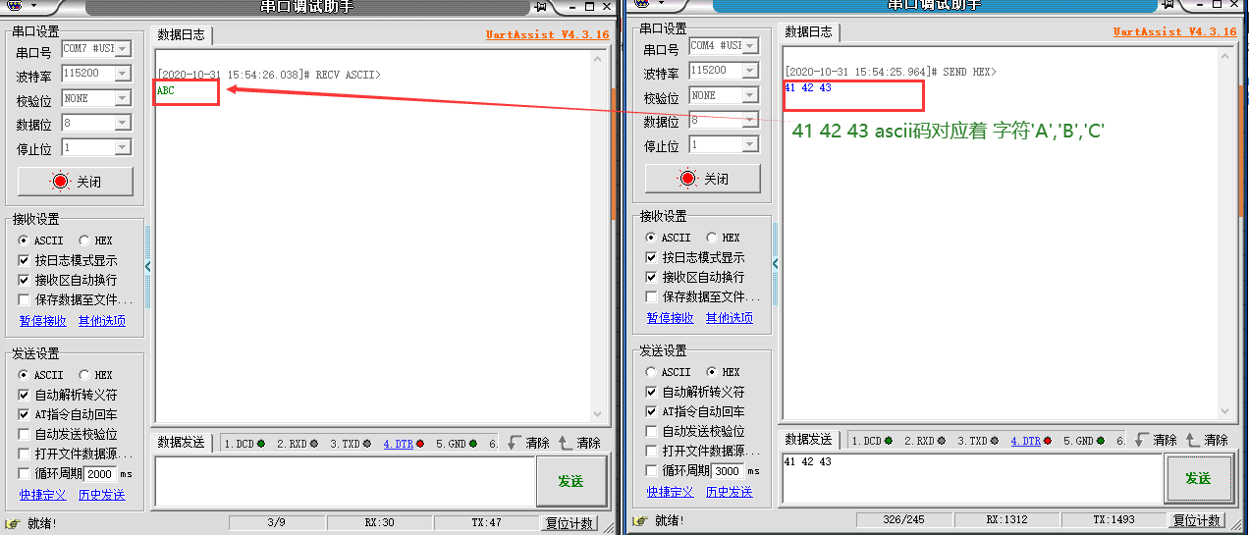Image resolution: width=1249 pixels, height=535 pixels.
Task: Click the TXD indicator LED in right window
Action: tap(994, 441)
